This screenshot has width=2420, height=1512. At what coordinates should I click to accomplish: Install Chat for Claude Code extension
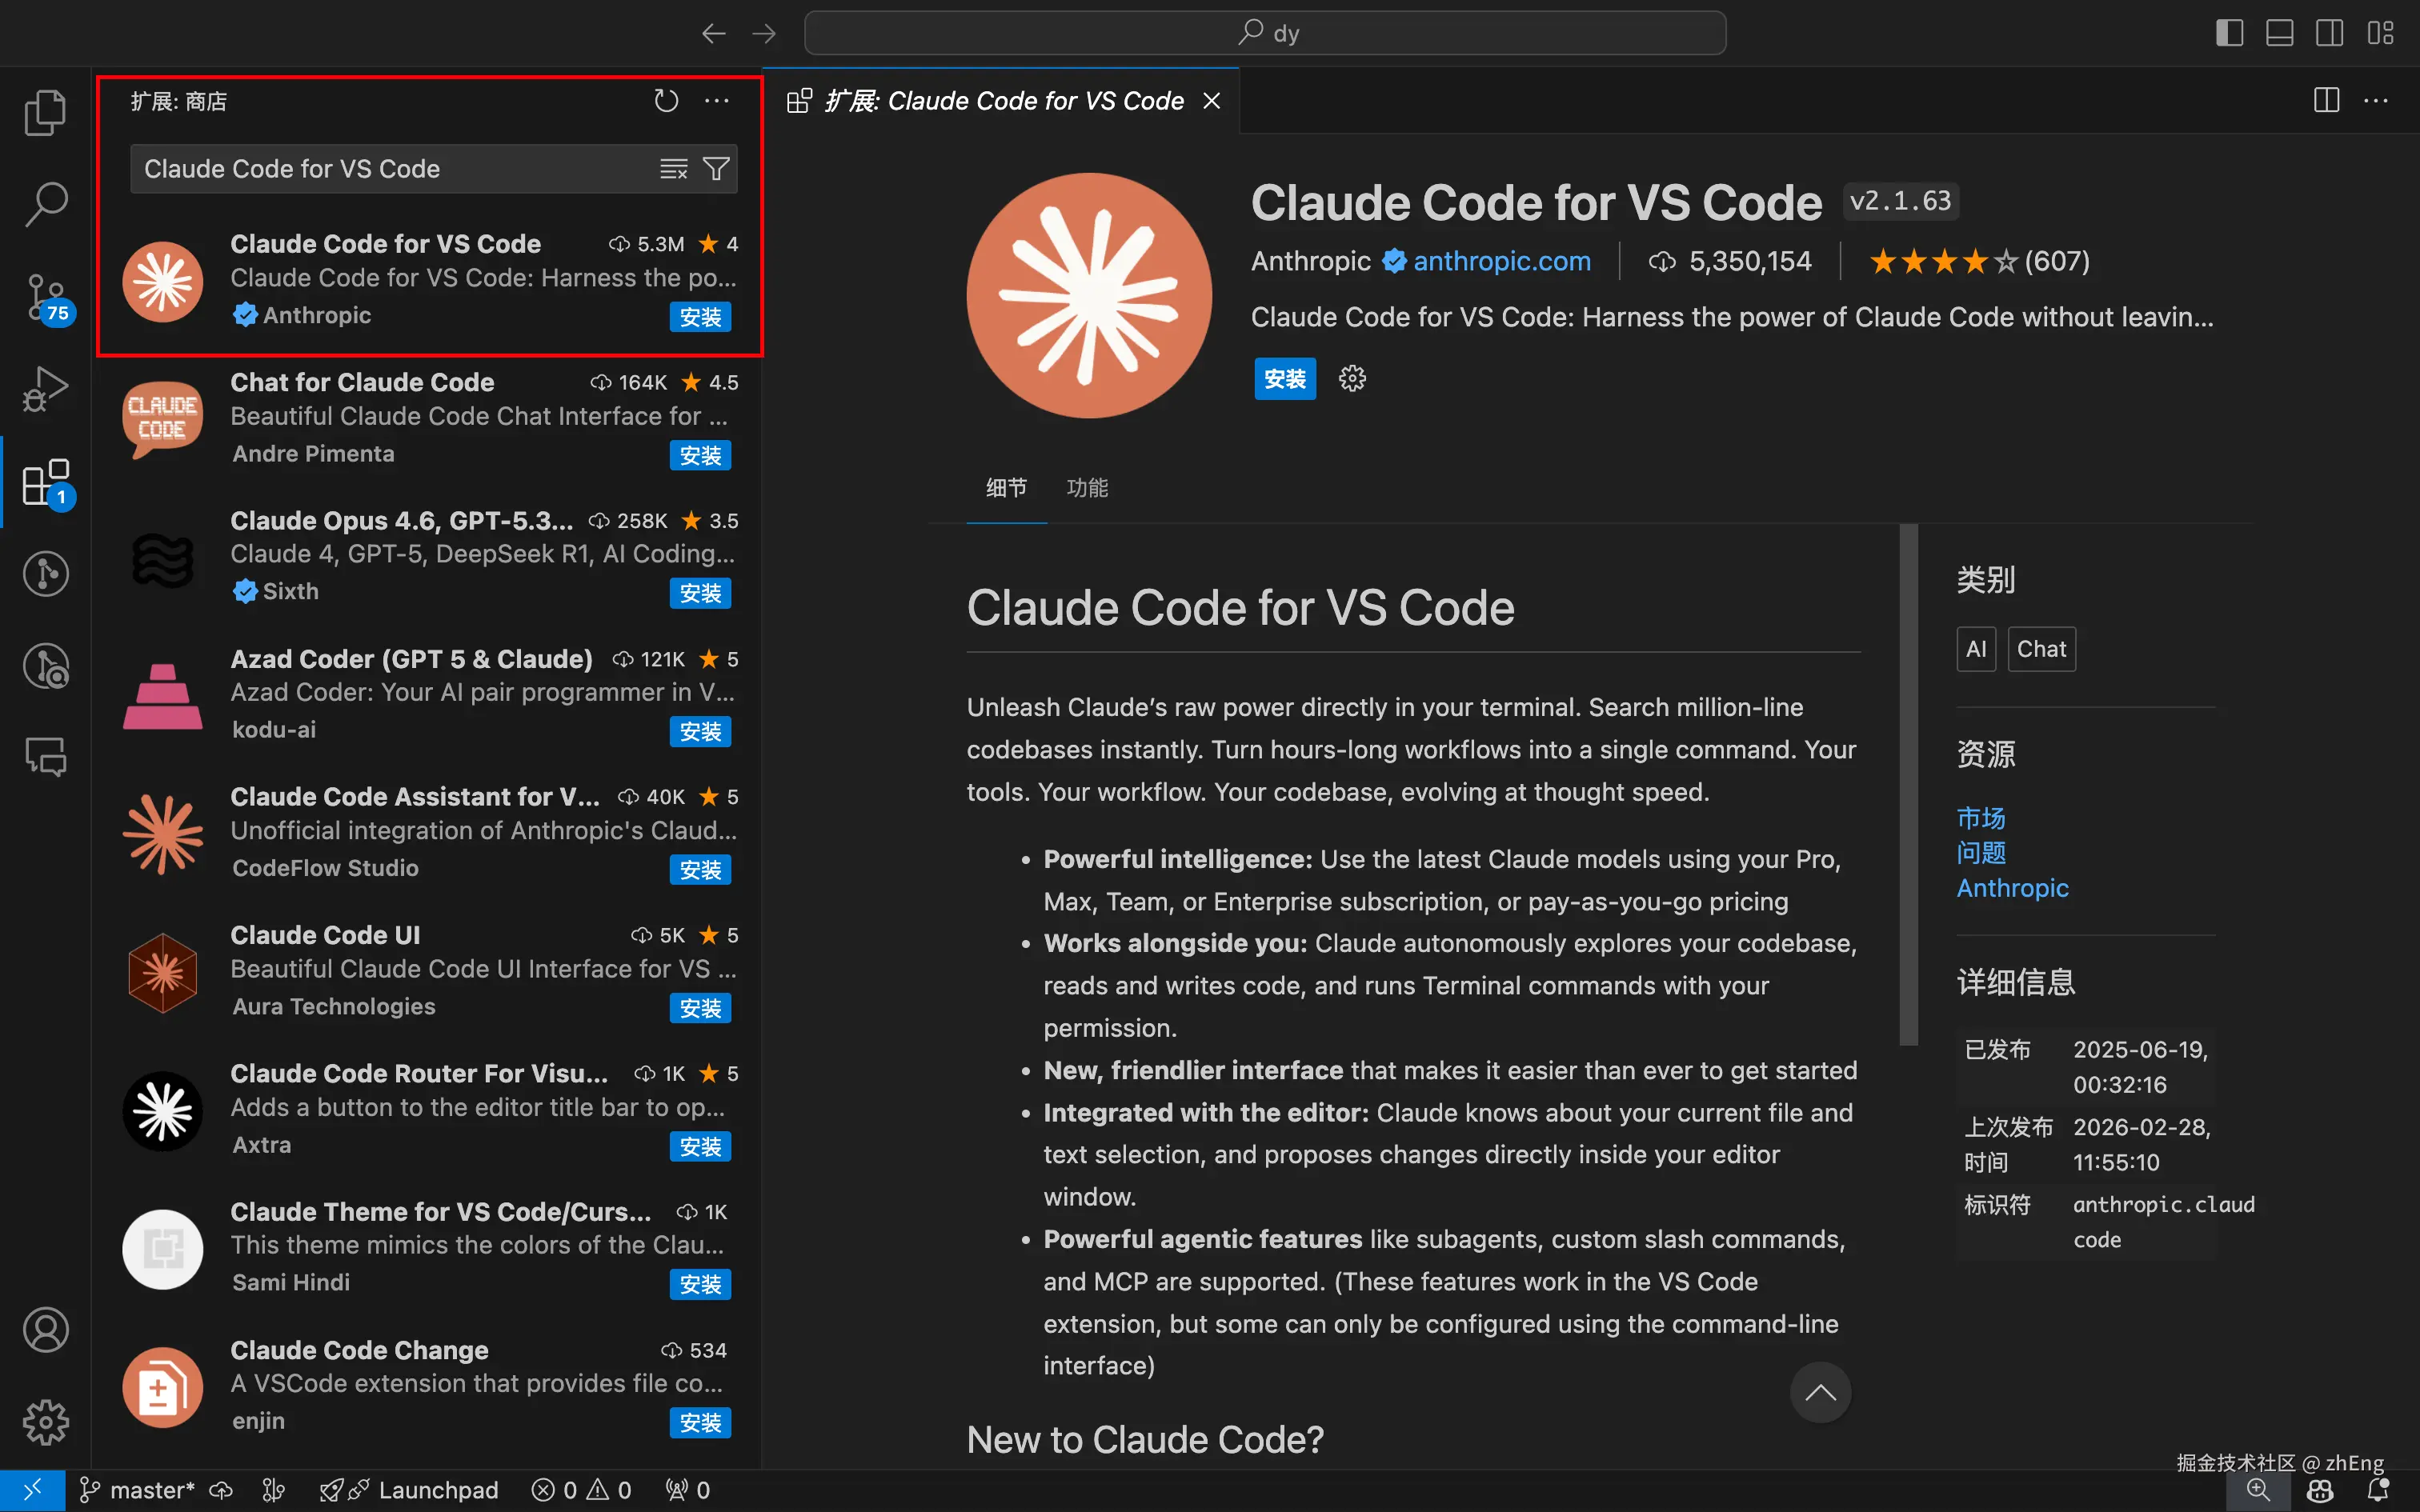click(700, 456)
